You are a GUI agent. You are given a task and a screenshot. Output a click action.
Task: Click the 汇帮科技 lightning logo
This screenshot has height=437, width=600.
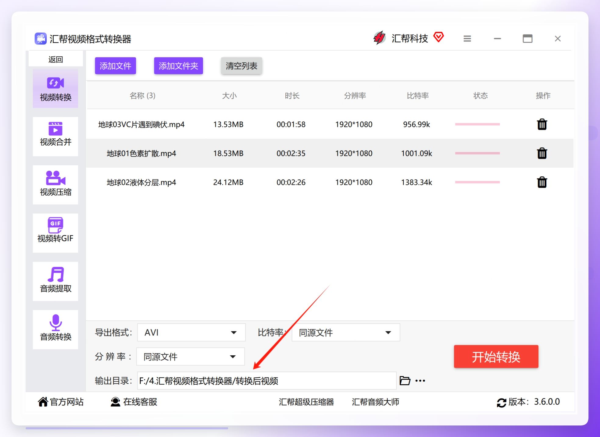point(379,38)
